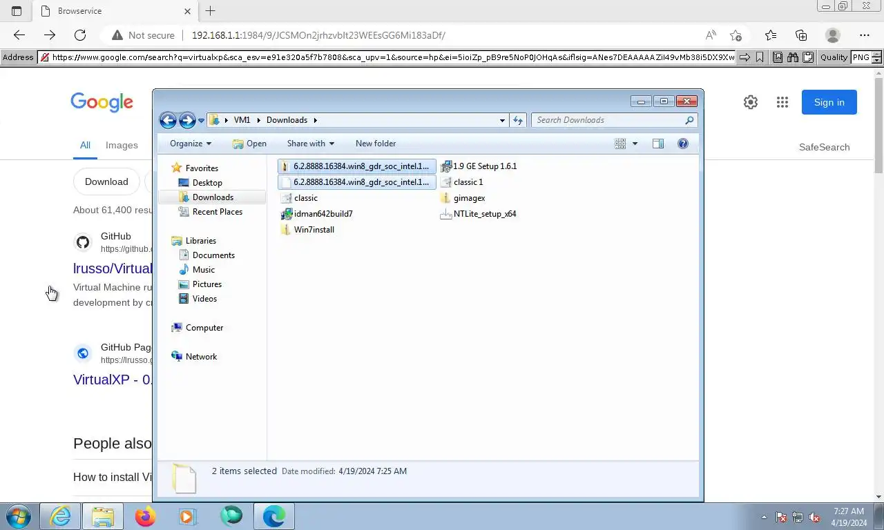Screen dimensions: 884x530
Task: Select the gimagex folder
Action: coord(463,198)
